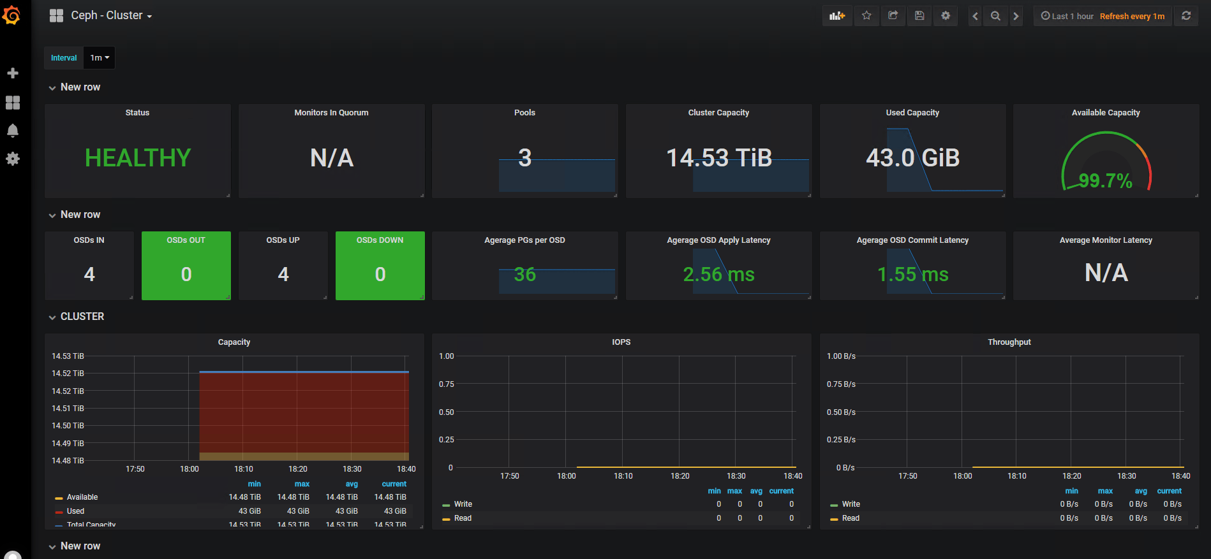Image resolution: width=1211 pixels, height=559 pixels.
Task: Click the Share dashboard icon
Action: (x=893, y=16)
